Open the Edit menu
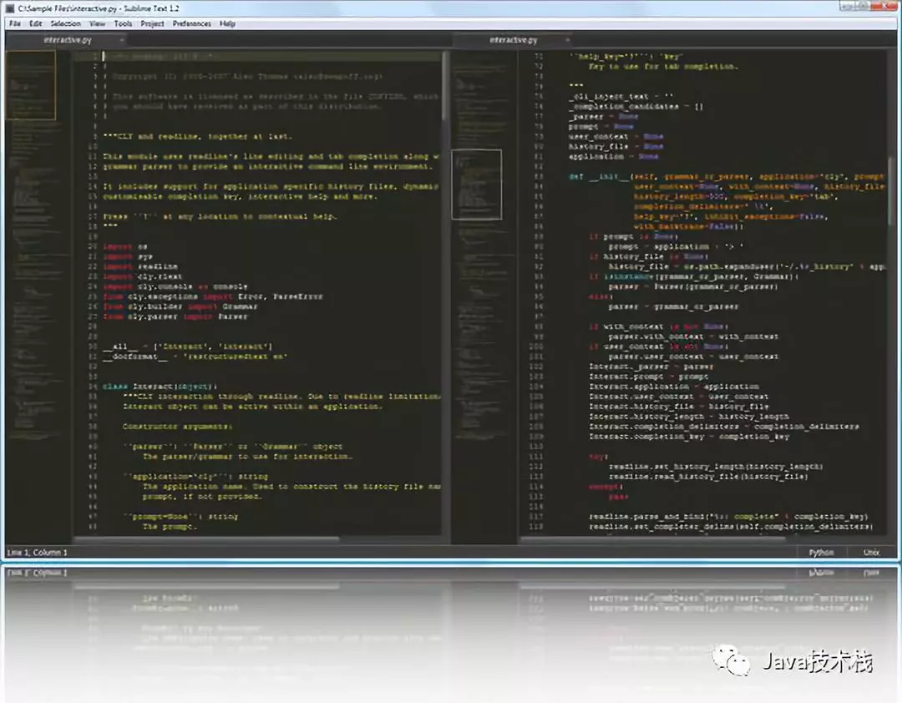 point(35,23)
